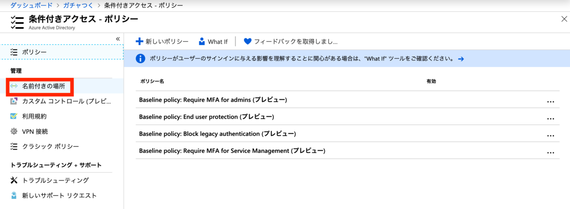Click the 新しいポリシー button
Screen dimensions: 570x209
click(x=162, y=41)
